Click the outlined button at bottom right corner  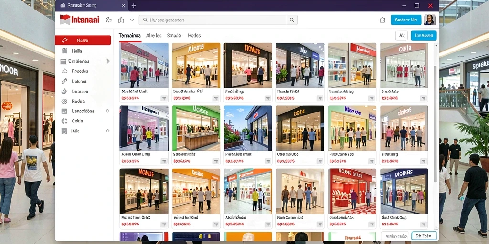coord(424,236)
